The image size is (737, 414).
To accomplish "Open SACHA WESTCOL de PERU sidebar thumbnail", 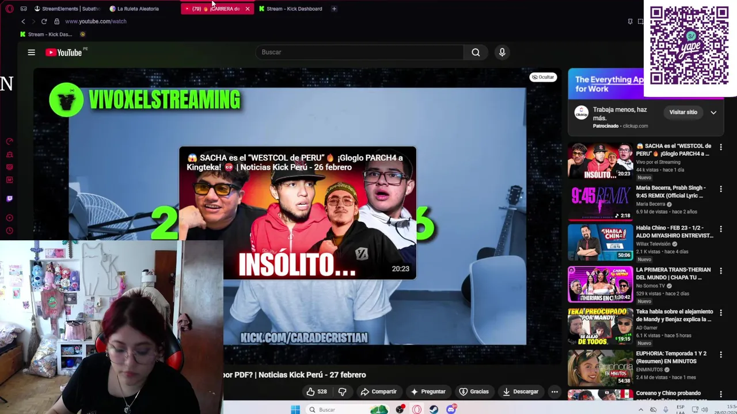I will [x=600, y=160].
